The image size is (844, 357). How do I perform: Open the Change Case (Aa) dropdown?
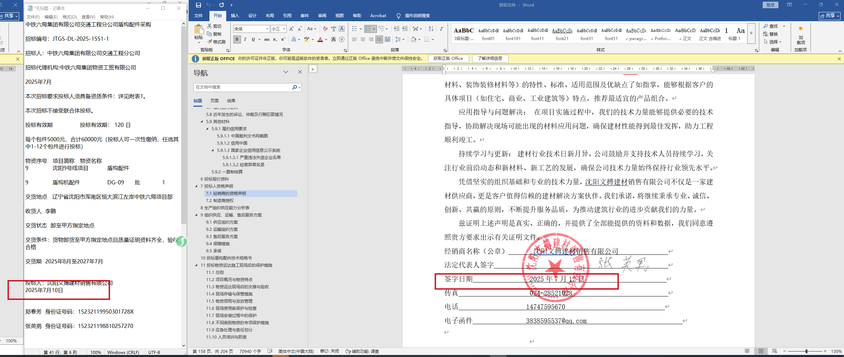click(x=312, y=29)
